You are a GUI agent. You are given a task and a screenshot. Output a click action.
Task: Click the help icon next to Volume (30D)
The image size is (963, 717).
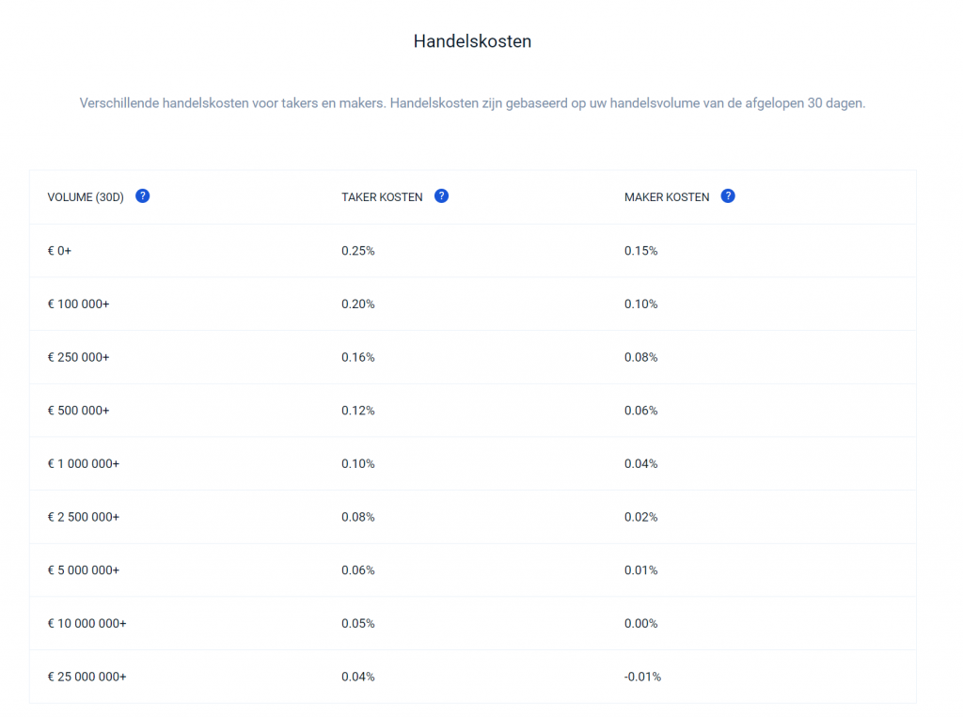[x=143, y=196]
